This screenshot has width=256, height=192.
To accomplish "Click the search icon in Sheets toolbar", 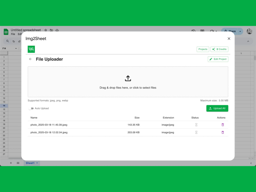I will (7, 41).
